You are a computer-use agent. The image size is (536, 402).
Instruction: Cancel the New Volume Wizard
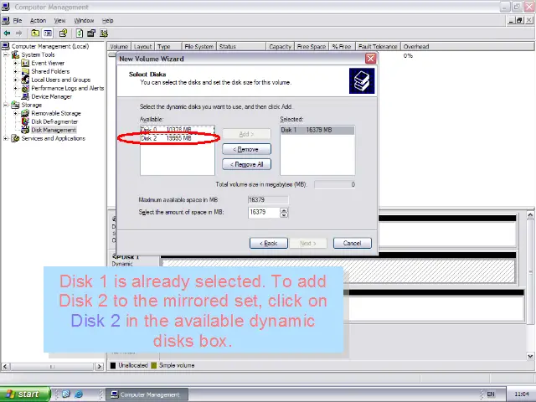click(352, 243)
